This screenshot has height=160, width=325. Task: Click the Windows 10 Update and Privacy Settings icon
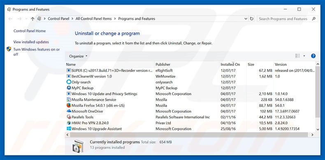pos(69,94)
